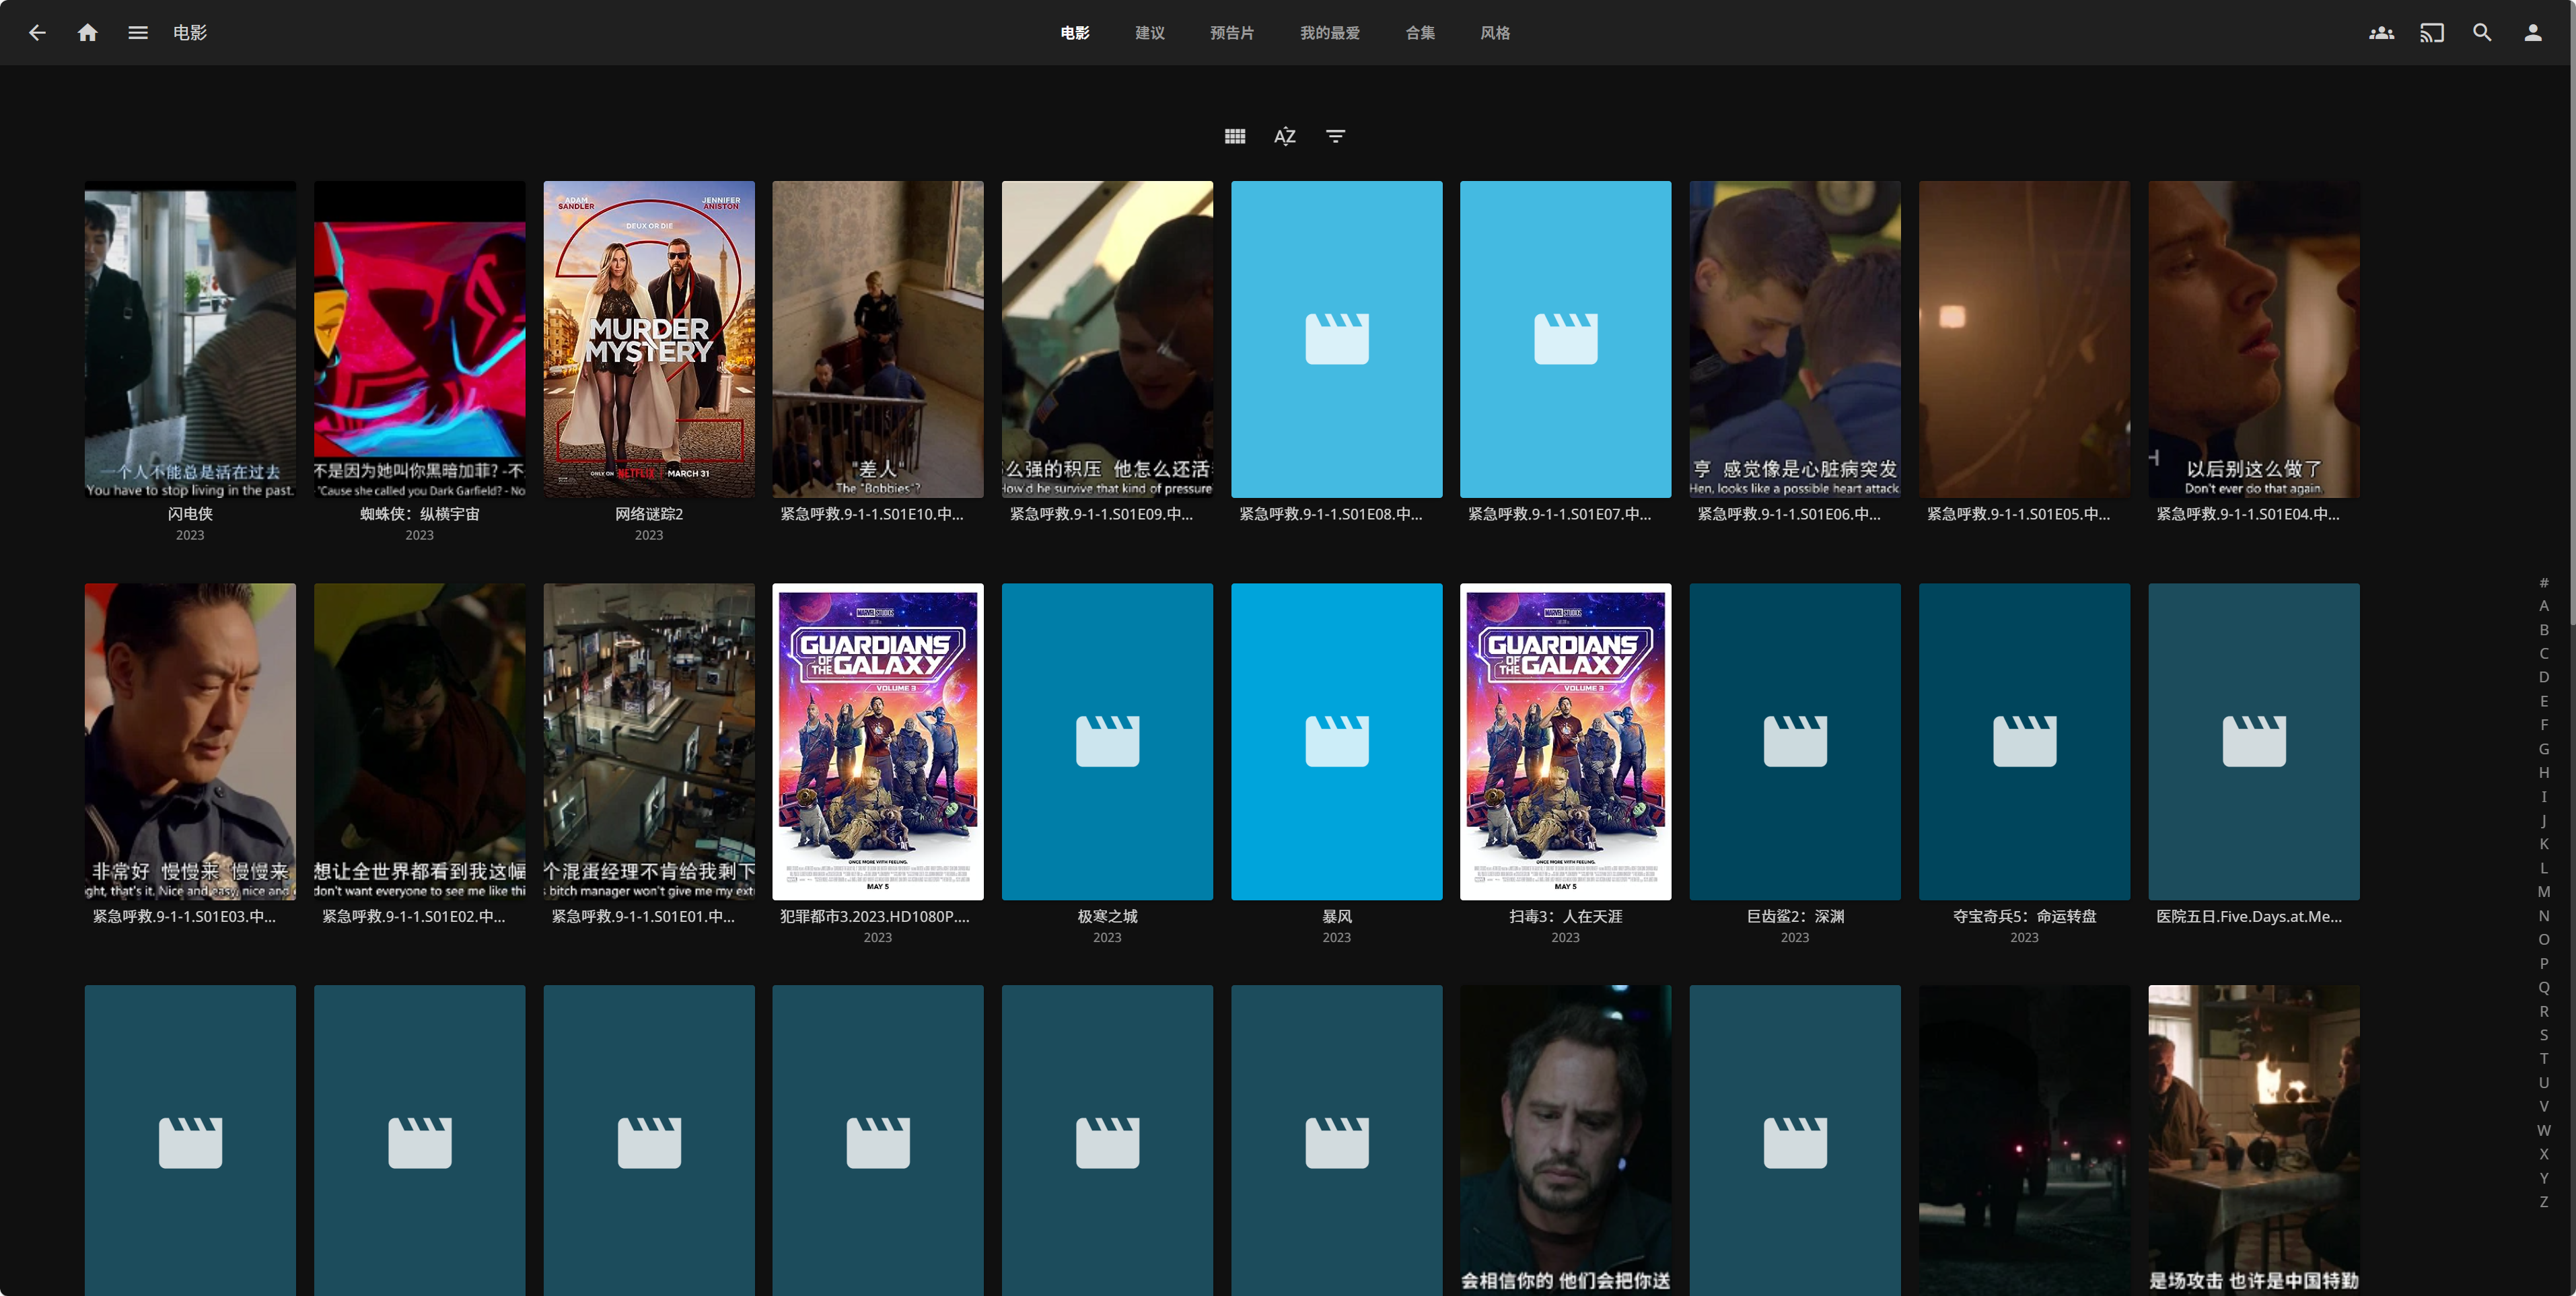Click the 巨齿鲨2：深渊 title text
Viewport: 2576px width, 1296px height.
pos(1795,916)
